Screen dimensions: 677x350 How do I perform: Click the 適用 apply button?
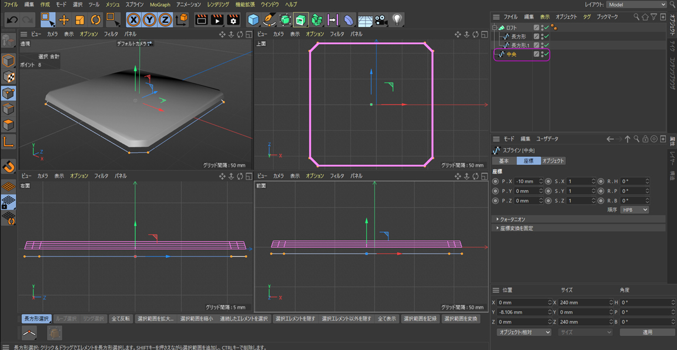pos(647,332)
